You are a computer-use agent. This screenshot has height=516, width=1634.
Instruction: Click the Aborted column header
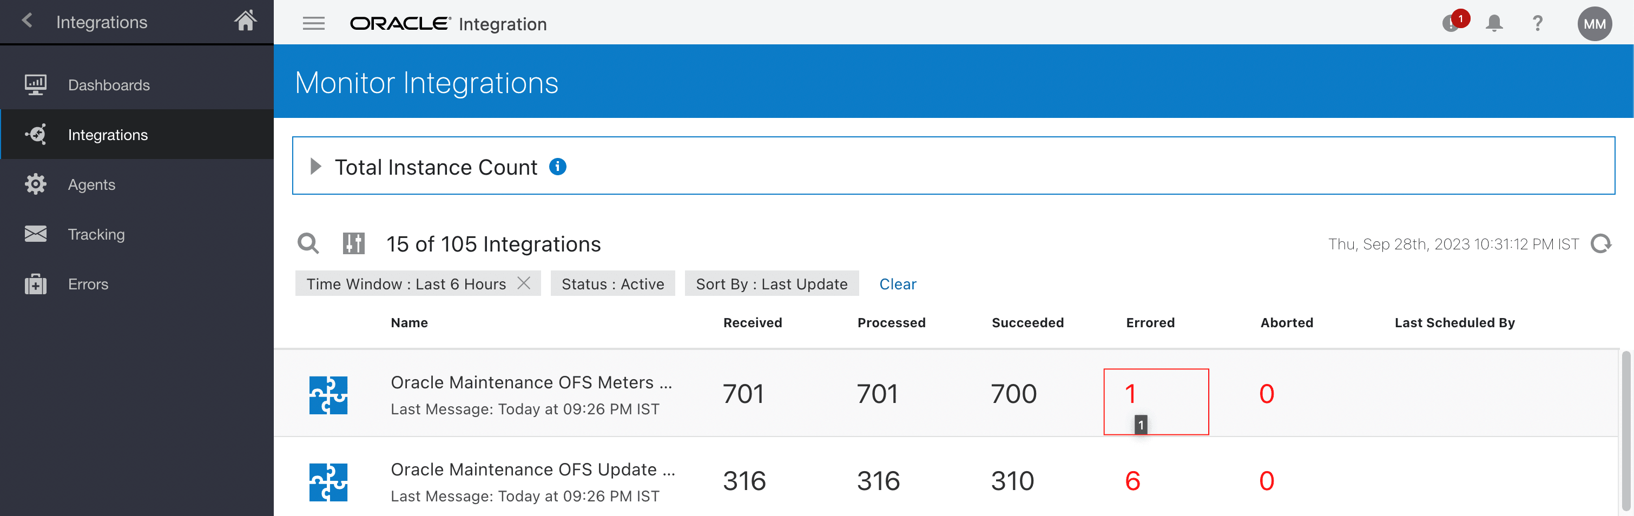[1287, 323]
